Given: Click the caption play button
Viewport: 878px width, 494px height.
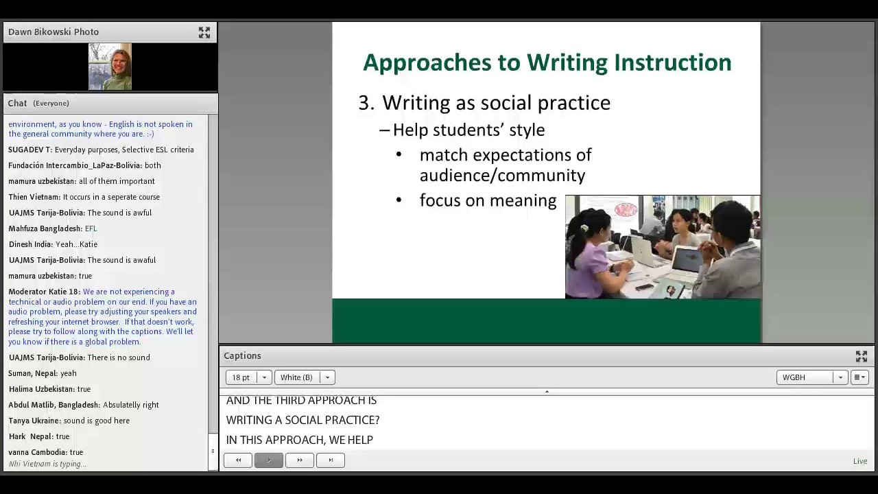Looking at the screenshot, I should (269, 460).
